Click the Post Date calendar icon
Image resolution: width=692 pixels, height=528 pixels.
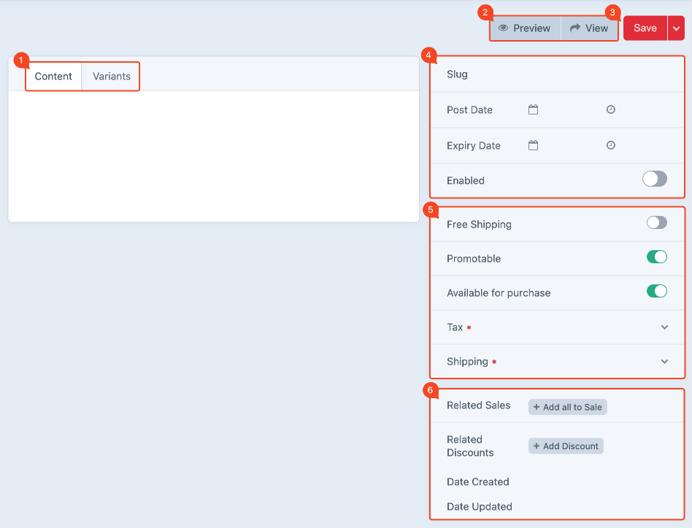tap(533, 110)
